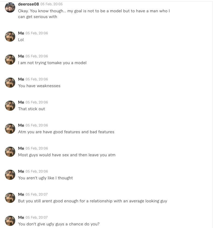This screenshot has height=228, width=213.
Task: Click the 'You don't give ugly guys a chance' message
Action: [58, 224]
